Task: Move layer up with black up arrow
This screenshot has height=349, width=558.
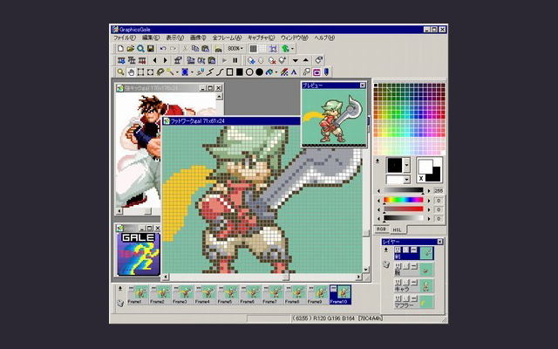Action: coord(306,60)
